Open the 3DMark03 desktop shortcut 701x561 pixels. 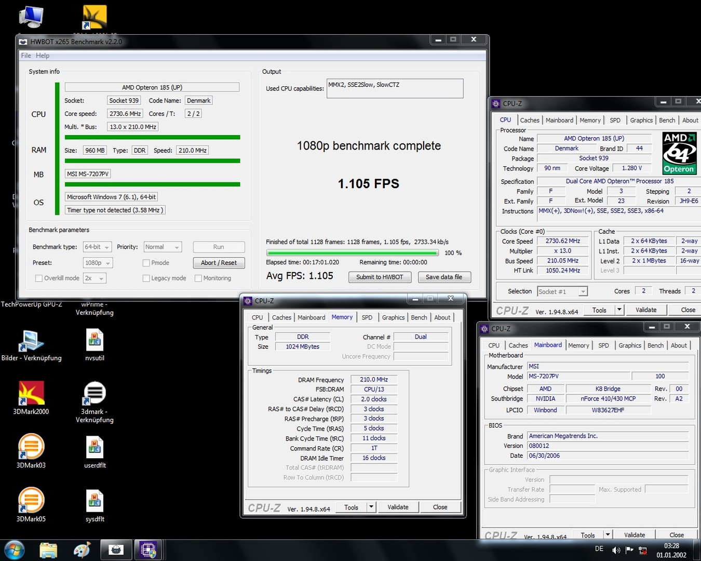pyautogui.click(x=31, y=447)
